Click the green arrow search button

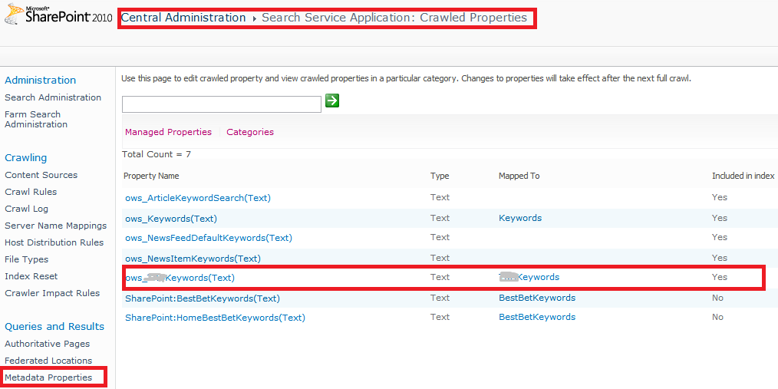point(332,101)
